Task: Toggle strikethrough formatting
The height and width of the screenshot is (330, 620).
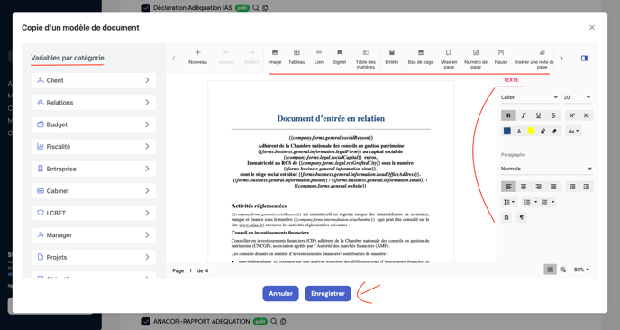Action: pyautogui.click(x=553, y=115)
